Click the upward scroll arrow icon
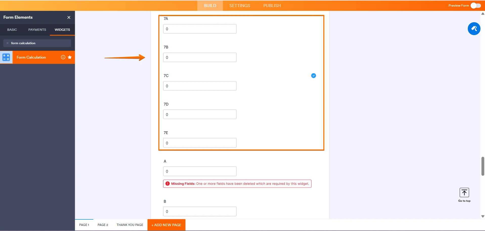 click(x=483, y=13)
